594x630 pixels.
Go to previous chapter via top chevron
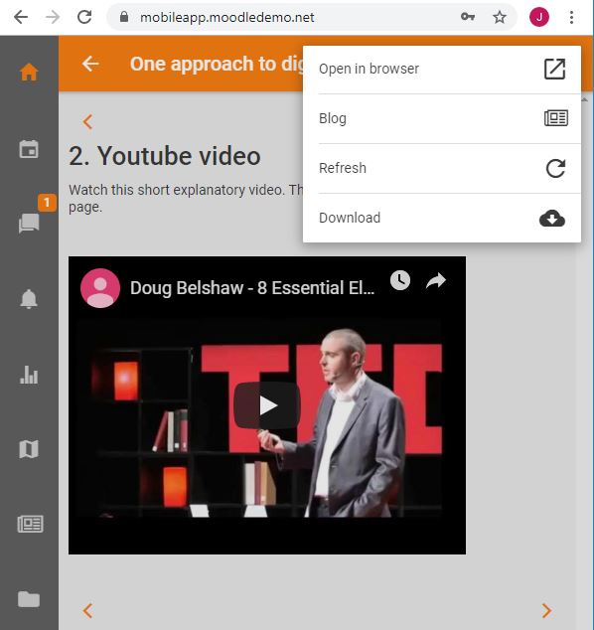point(88,122)
